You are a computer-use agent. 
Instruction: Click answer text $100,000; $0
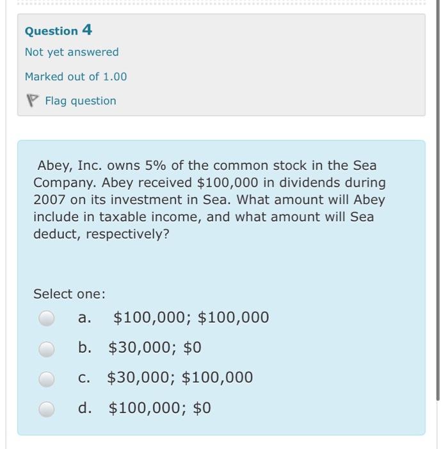(x=160, y=408)
